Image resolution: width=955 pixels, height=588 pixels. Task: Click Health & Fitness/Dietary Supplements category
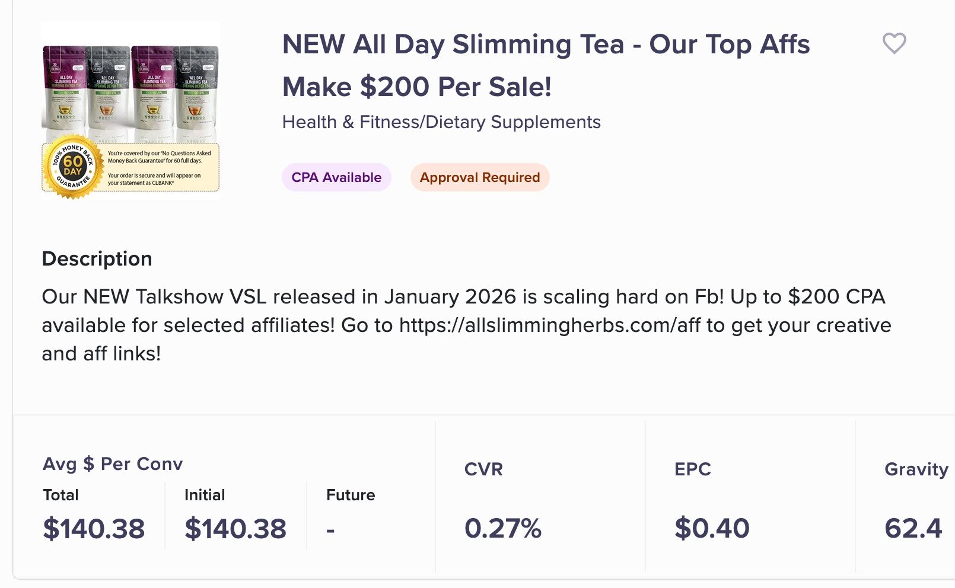point(441,122)
